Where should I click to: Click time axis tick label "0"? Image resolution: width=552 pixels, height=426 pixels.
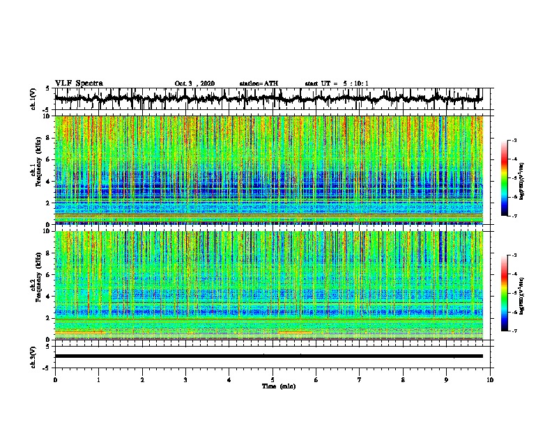click(x=55, y=380)
